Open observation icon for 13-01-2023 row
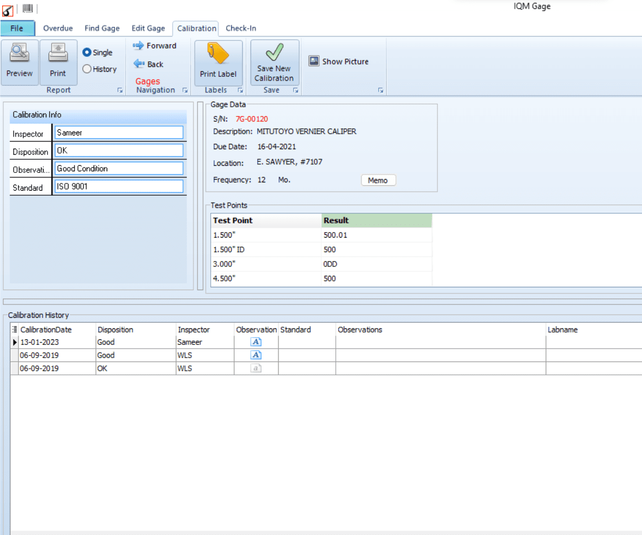This screenshot has width=642, height=535. [x=255, y=342]
